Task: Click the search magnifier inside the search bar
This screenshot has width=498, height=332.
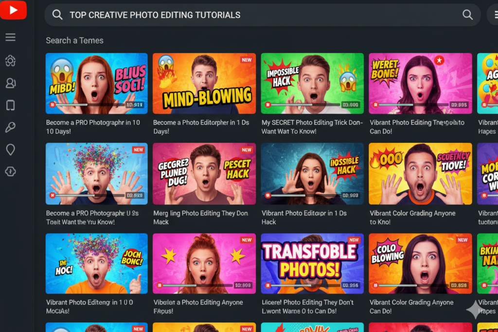Action: [57, 15]
